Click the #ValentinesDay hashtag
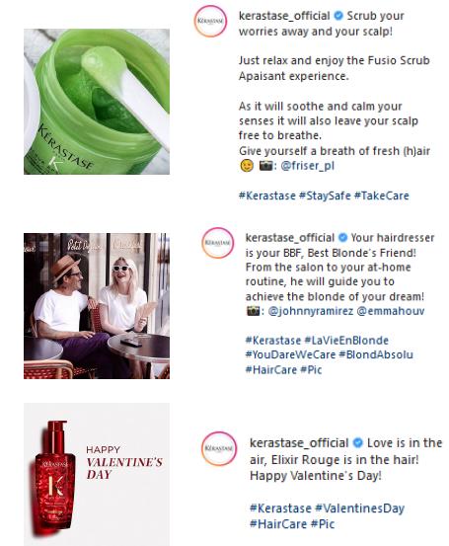This screenshot has width=449, height=546. point(359,508)
